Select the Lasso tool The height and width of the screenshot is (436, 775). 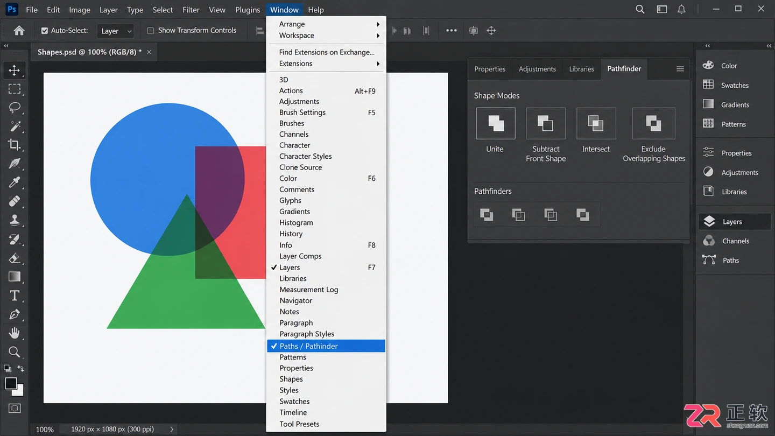15,107
